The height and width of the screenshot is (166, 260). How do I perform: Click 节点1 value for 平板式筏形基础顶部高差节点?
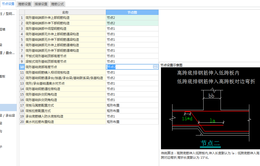pyautogui.click(x=132, y=56)
